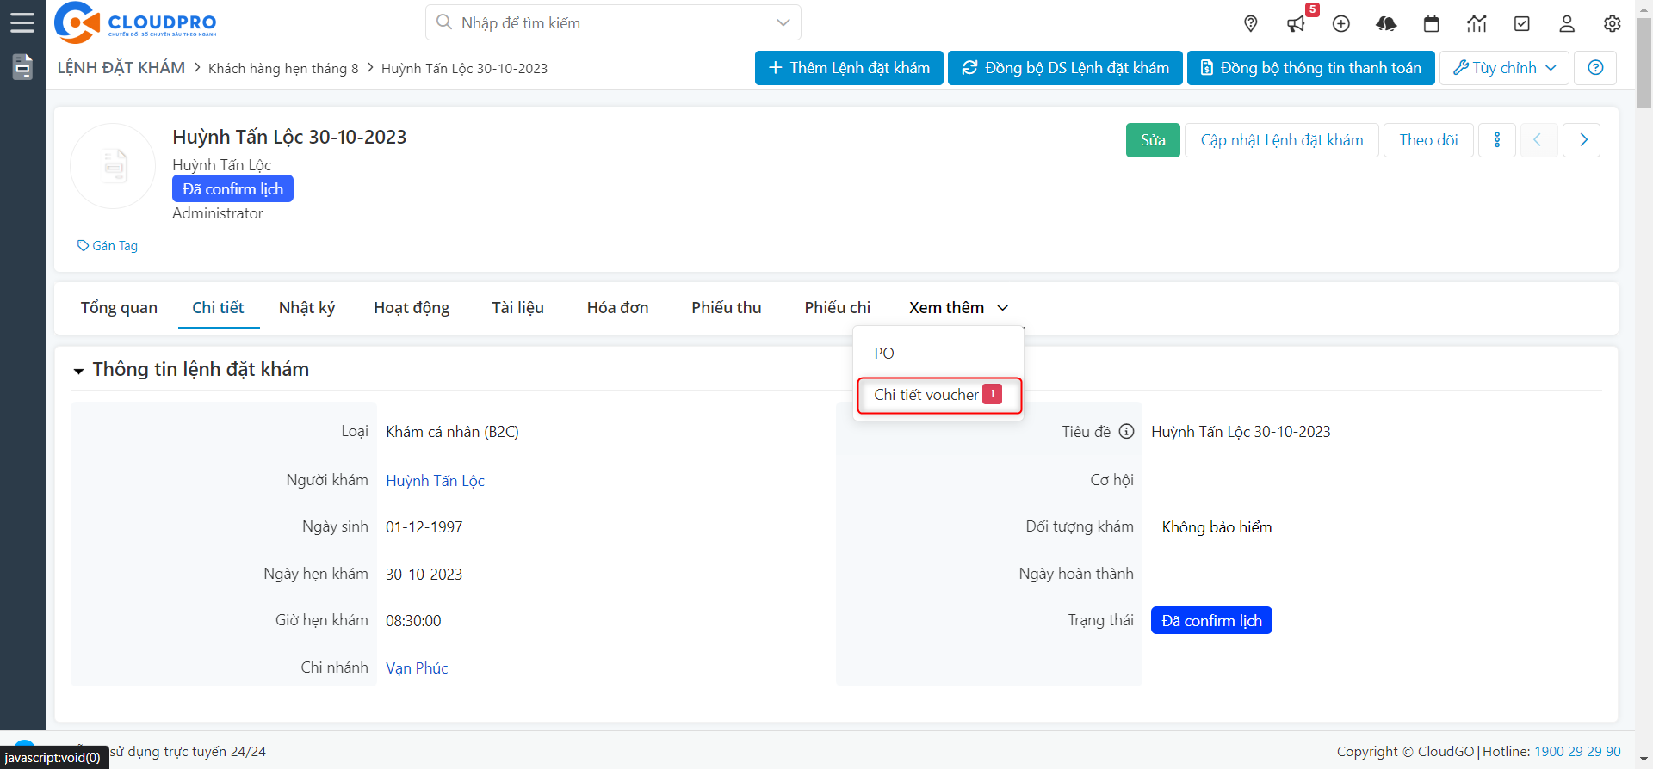Open Huỳnh Tấn Lộc patient link
This screenshot has width=1653, height=769.
pos(435,481)
